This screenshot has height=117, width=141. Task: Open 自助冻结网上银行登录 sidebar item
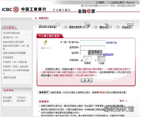click(x=13, y=42)
